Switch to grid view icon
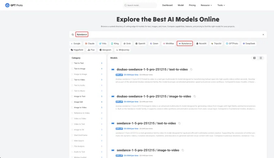The height and width of the screenshot is (158, 274). [x=255, y=58]
